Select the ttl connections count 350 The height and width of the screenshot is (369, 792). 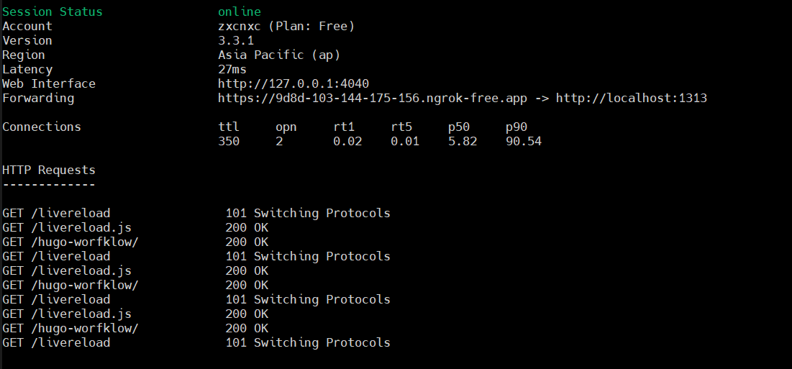[x=229, y=141]
